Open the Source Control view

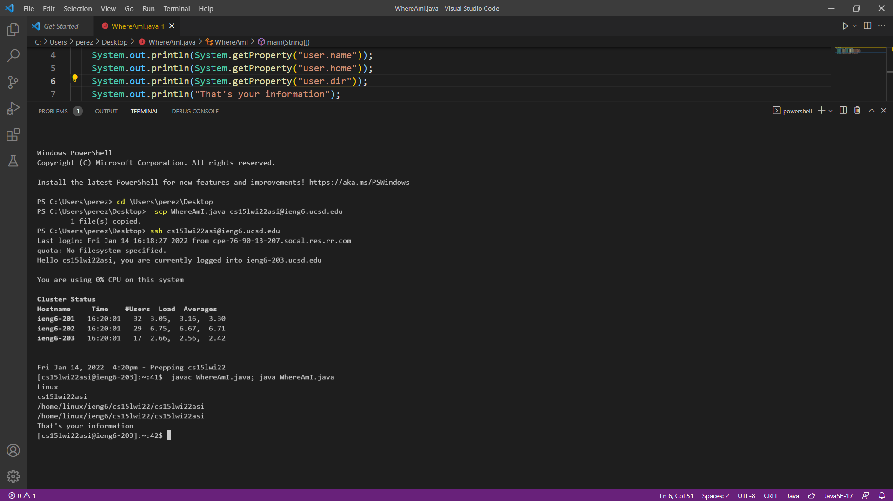tap(13, 82)
